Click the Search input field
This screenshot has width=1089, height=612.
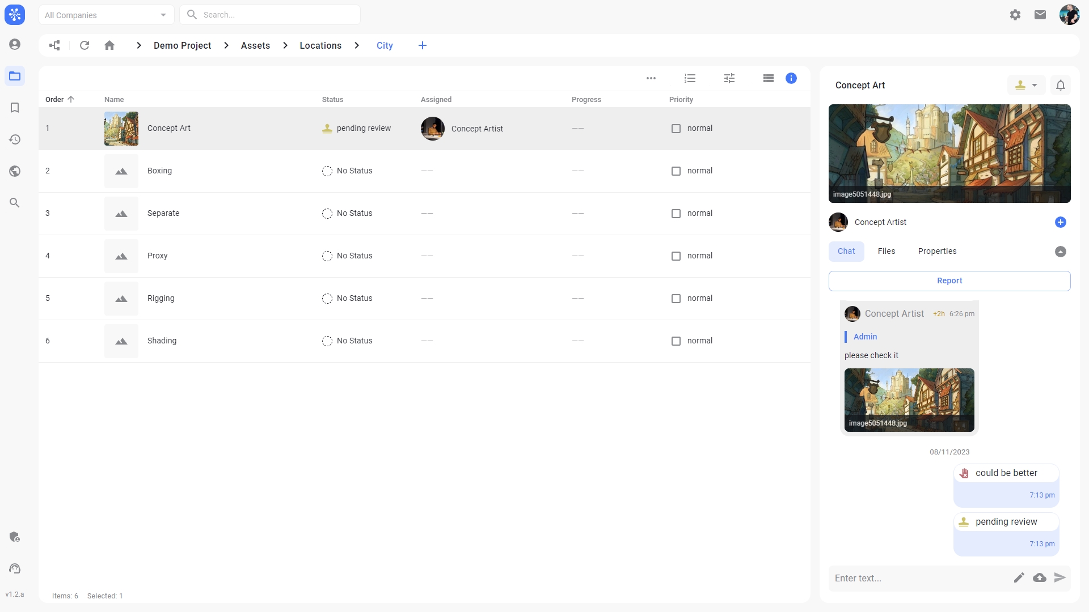(270, 15)
